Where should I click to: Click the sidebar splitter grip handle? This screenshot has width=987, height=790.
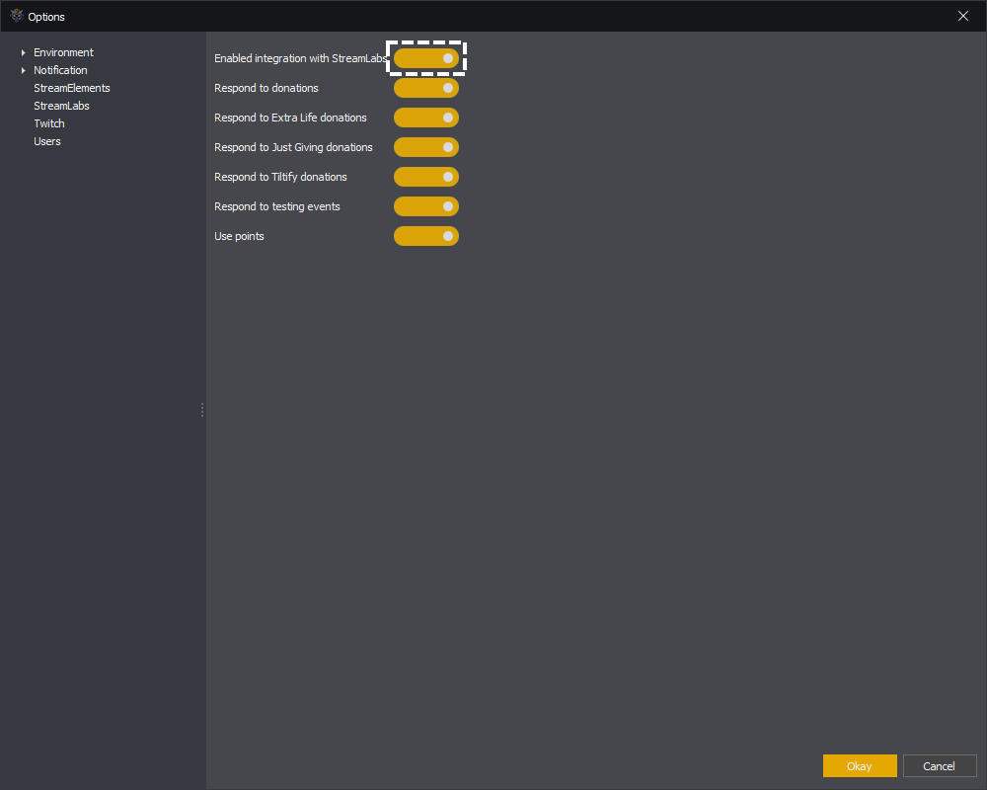tap(202, 410)
